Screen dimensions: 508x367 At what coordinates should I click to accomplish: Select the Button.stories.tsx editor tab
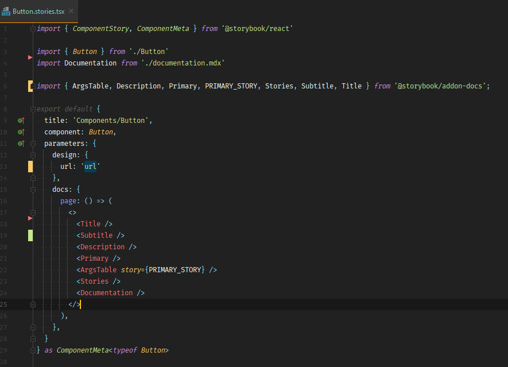(x=39, y=11)
